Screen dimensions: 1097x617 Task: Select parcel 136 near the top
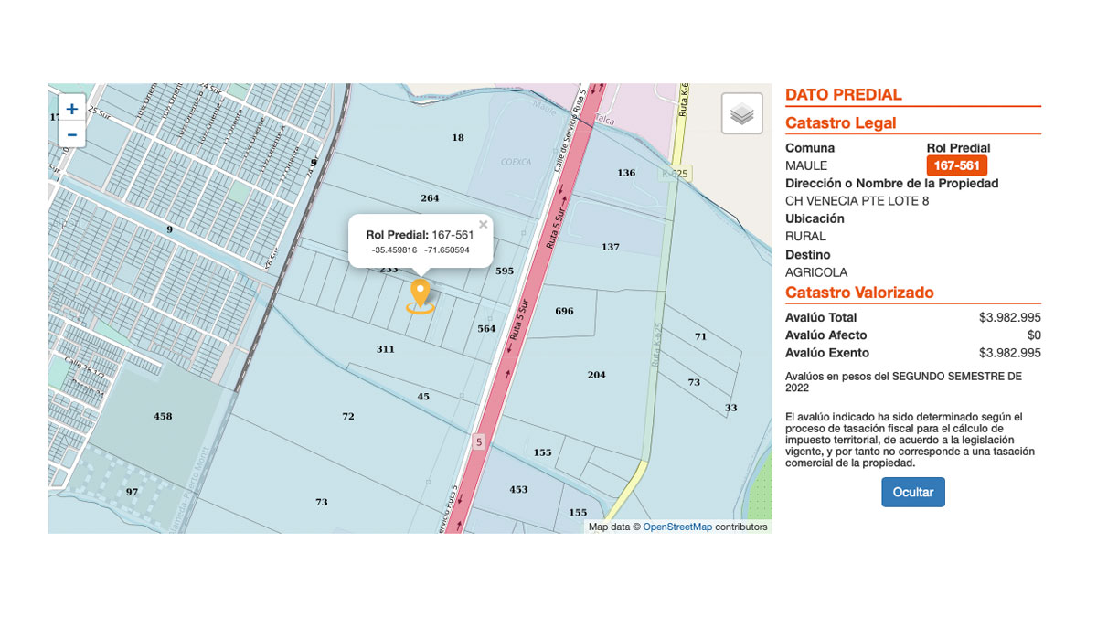coord(626,173)
